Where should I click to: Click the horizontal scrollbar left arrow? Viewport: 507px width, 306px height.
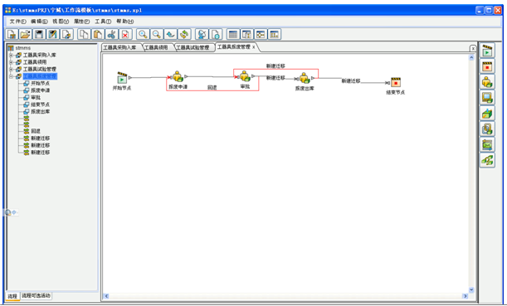click(x=106, y=296)
